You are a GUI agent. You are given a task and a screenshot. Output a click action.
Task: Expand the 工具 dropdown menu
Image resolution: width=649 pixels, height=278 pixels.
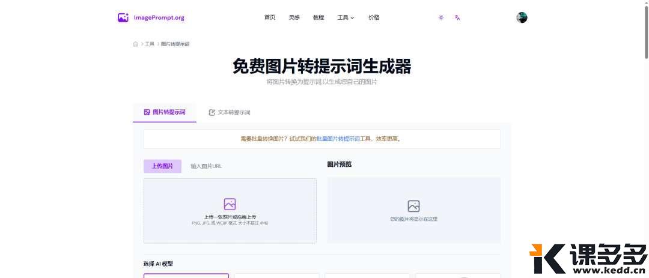pyautogui.click(x=346, y=17)
